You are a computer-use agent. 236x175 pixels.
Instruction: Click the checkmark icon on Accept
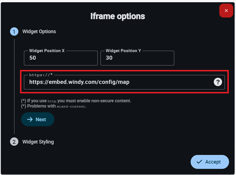coord(199,162)
